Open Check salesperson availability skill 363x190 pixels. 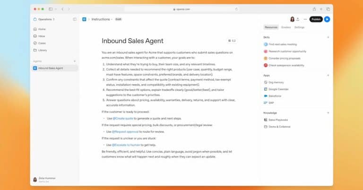(x=284, y=65)
